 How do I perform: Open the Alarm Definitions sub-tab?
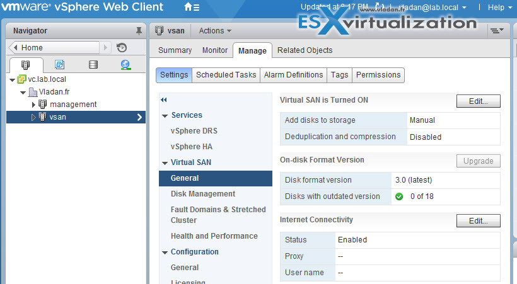coord(293,75)
